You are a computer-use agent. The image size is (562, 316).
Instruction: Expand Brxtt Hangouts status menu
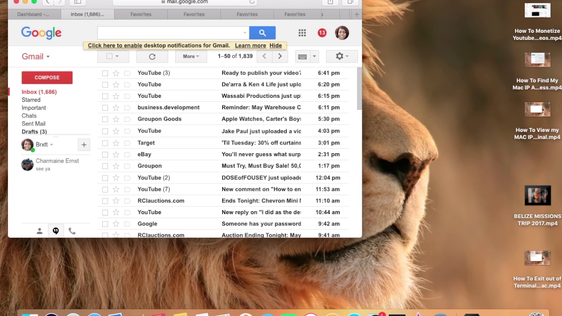(x=51, y=145)
